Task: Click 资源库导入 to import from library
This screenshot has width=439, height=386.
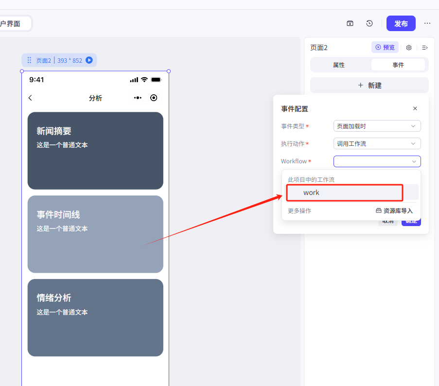Action: pos(394,211)
